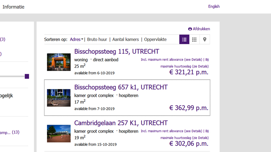Open Bisschopssteeg 115, UTRECHT listing

(x=116, y=52)
